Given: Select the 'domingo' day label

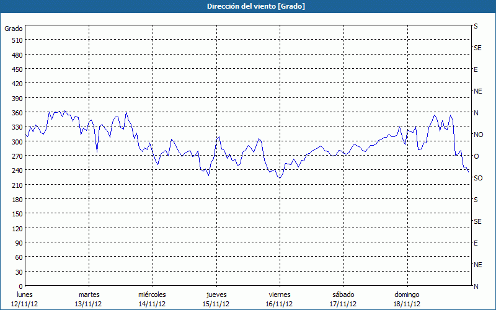Looking at the screenshot, I should pos(407,294).
